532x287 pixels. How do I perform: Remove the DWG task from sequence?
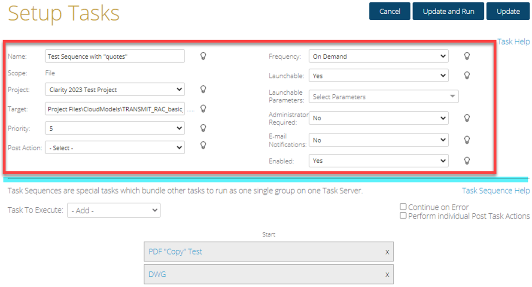[387, 275]
